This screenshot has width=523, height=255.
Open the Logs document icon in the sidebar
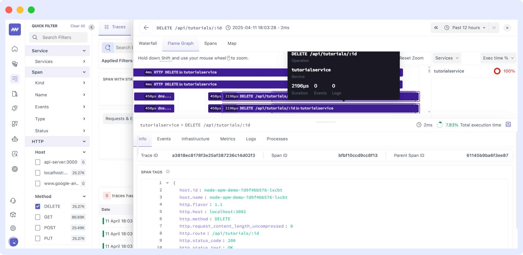click(15, 94)
